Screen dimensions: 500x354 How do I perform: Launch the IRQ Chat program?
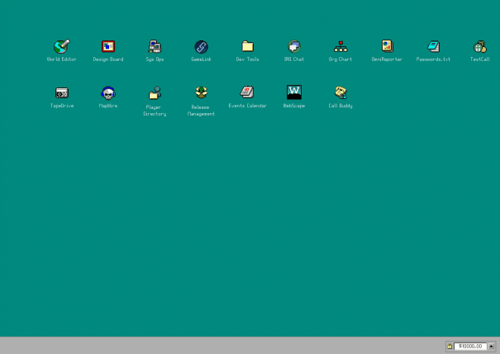click(x=293, y=47)
